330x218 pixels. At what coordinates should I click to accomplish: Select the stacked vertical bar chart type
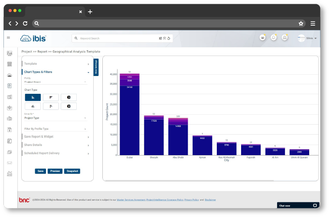pos(33,98)
